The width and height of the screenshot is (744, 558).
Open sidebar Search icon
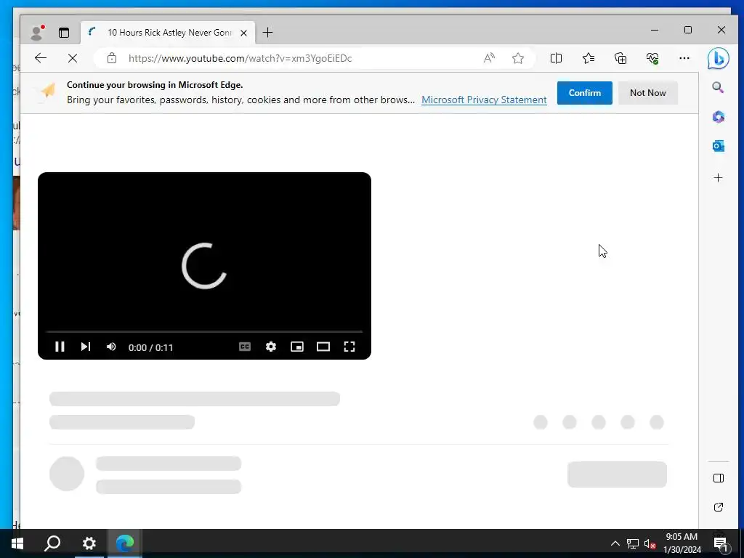(718, 87)
